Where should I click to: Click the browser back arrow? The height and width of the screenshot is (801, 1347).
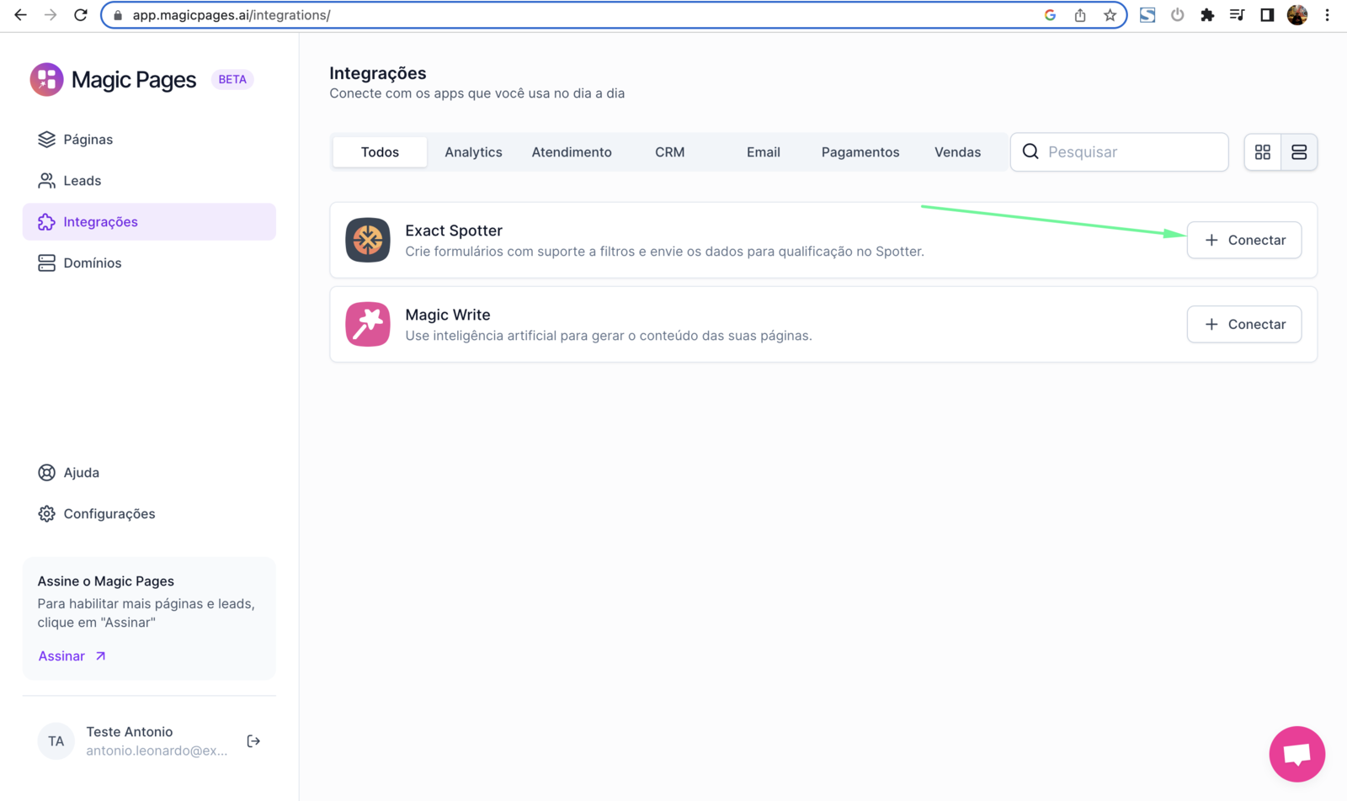coord(20,15)
